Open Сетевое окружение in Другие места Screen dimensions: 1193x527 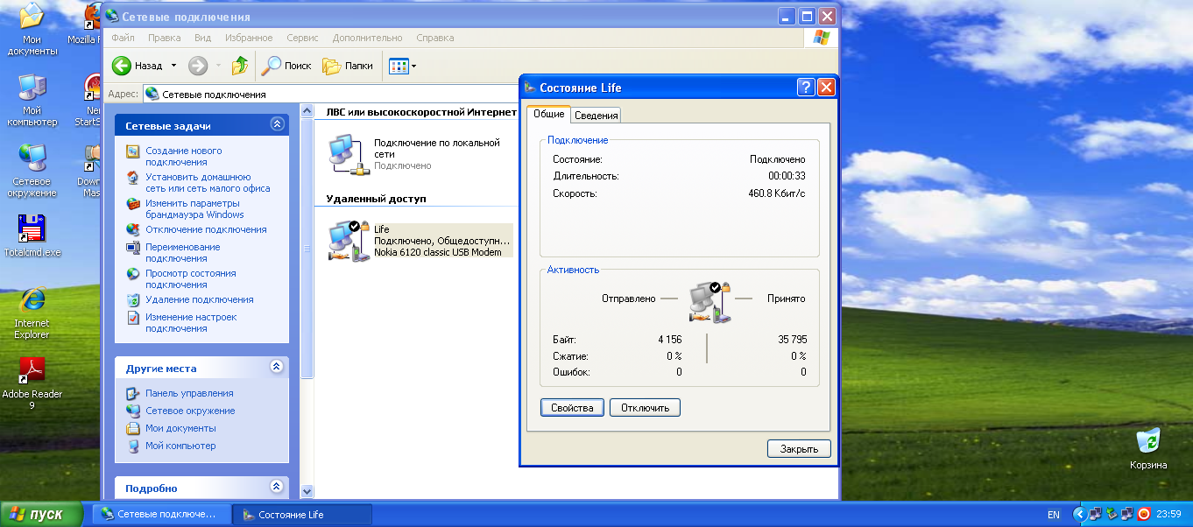190,411
